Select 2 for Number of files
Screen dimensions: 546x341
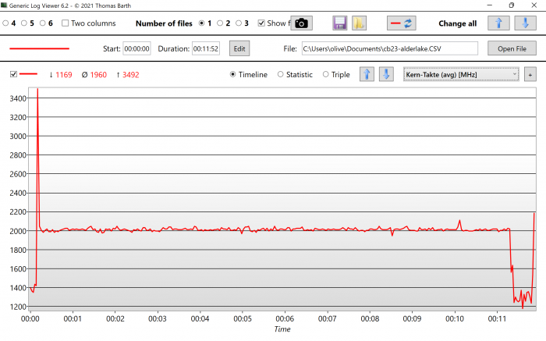click(221, 23)
